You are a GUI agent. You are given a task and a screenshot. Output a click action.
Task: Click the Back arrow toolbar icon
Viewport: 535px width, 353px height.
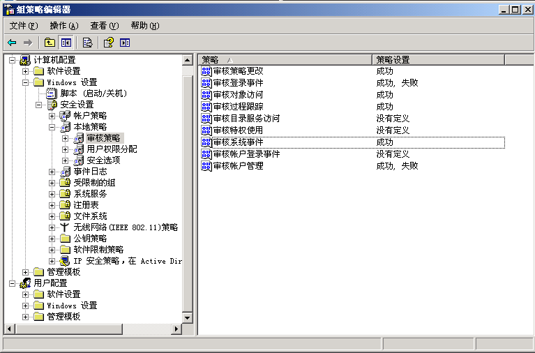tap(12, 43)
